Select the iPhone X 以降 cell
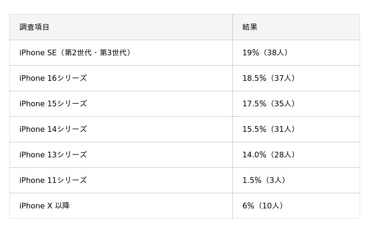 point(44,206)
